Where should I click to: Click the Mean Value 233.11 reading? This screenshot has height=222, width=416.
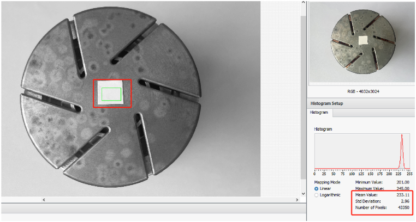tap(382, 195)
